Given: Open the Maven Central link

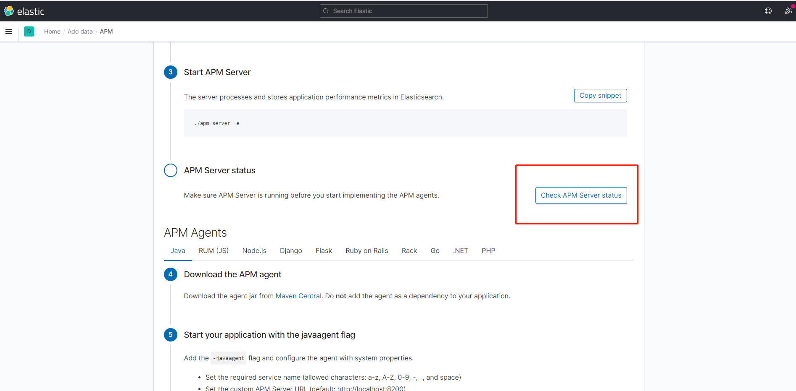Looking at the screenshot, I should pyautogui.click(x=298, y=296).
